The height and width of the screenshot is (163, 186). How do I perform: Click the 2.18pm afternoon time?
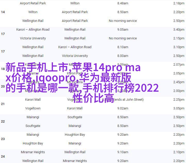[179, 3]
